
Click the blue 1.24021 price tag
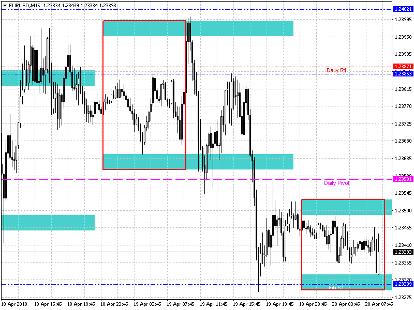click(x=403, y=9)
